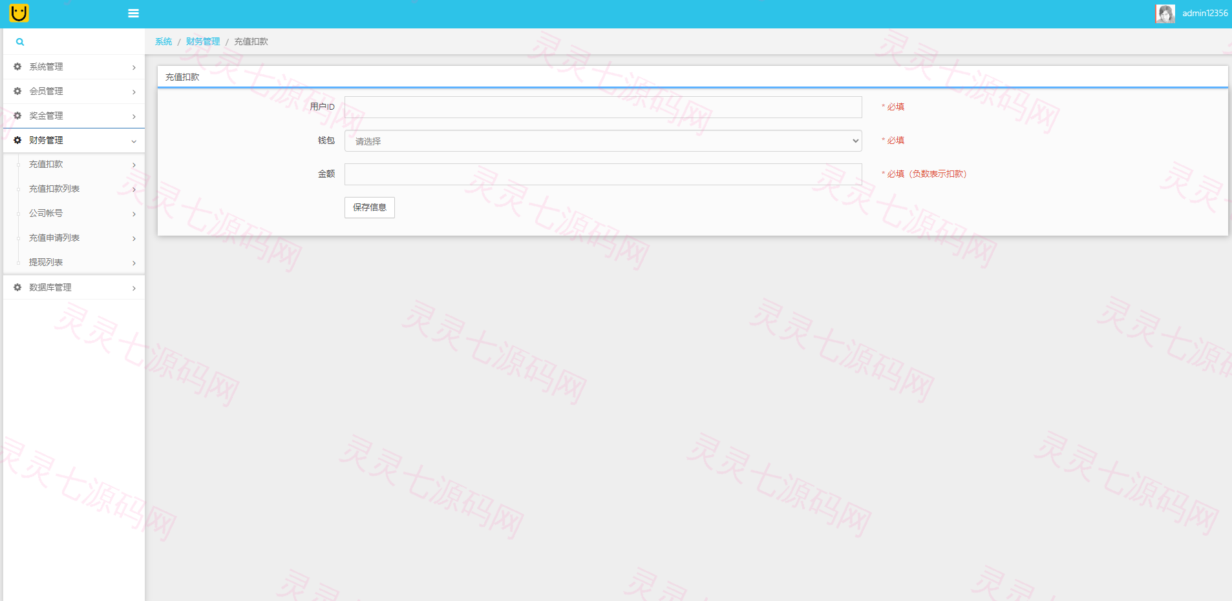Go to 财务管理 breadcrumb link
Screen dimensions: 1232x601
coord(203,41)
